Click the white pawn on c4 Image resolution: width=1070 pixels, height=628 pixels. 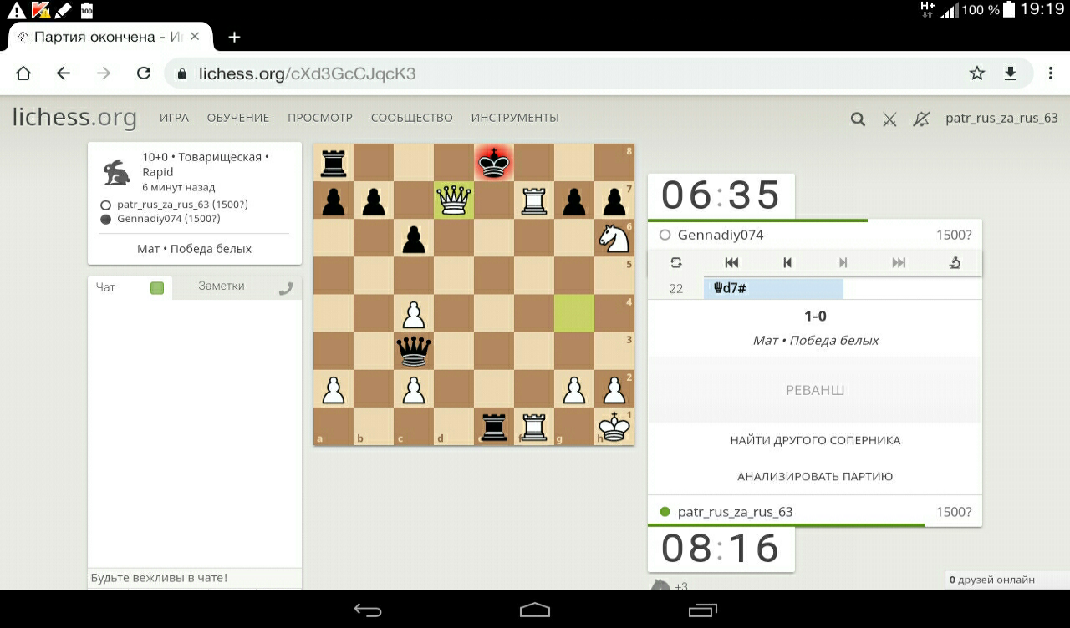pyautogui.click(x=414, y=314)
